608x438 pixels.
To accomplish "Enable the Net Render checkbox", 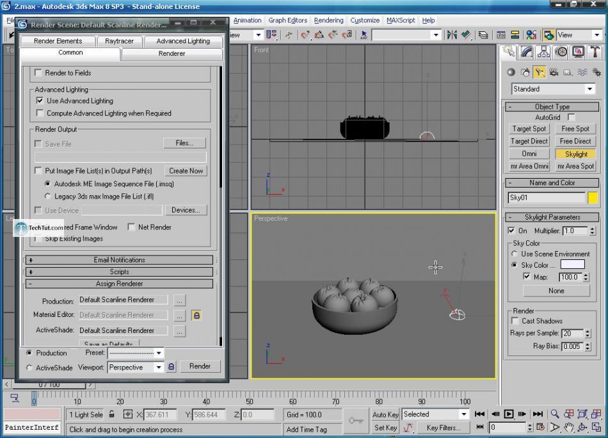I will (131, 227).
